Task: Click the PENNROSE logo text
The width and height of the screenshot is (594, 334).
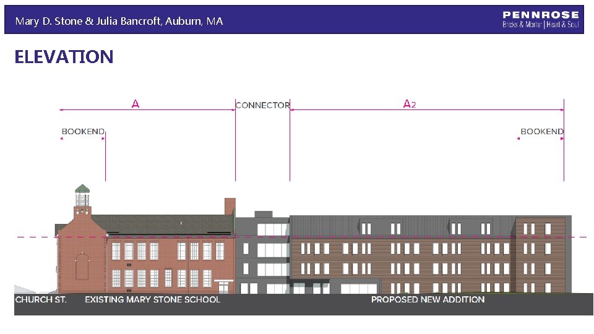Action: pyautogui.click(x=541, y=15)
